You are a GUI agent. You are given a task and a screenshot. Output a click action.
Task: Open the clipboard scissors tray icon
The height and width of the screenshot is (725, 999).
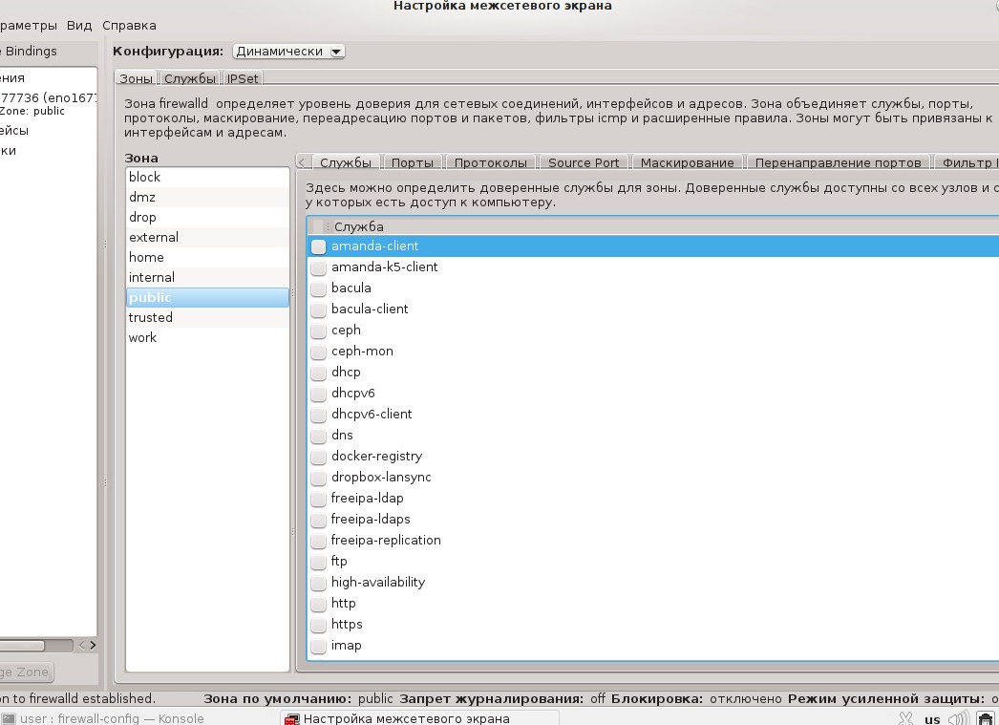click(x=905, y=718)
